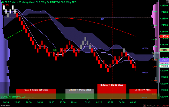Screen dimensions: 169x107
Task: Click the 20:26 time axis label
Action: click(6, 102)
